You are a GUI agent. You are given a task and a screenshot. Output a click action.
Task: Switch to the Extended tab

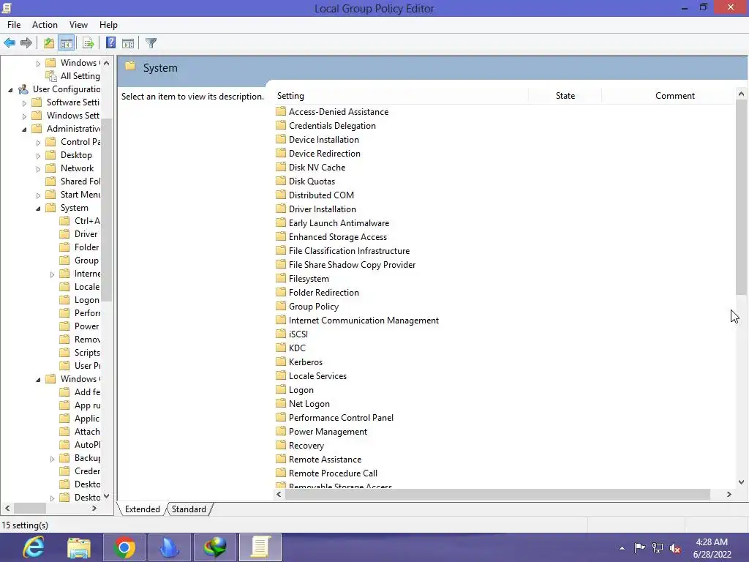click(143, 509)
